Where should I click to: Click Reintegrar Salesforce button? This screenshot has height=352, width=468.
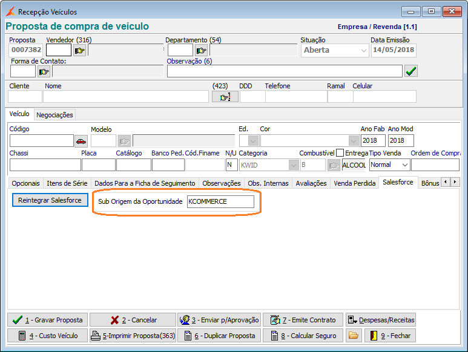(50, 200)
